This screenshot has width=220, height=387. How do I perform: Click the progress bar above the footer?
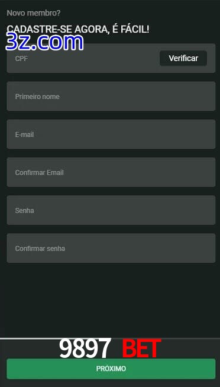tap(110, 338)
